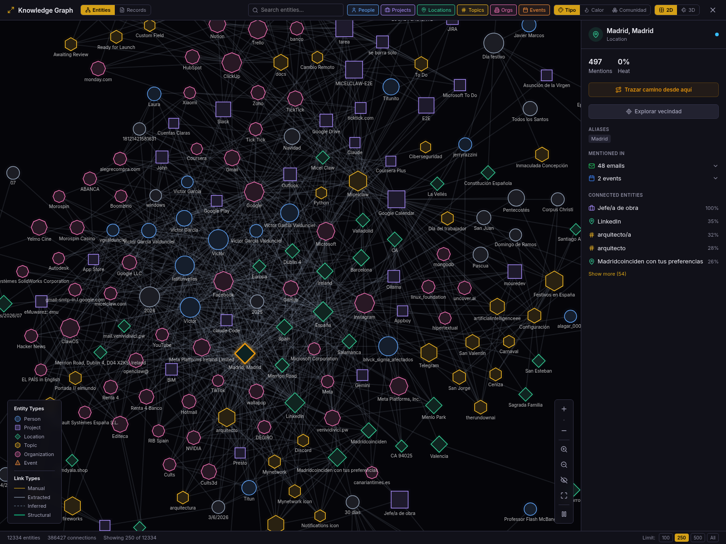726x544 pixels.
Task: Select the España location node
Action: [323, 312]
